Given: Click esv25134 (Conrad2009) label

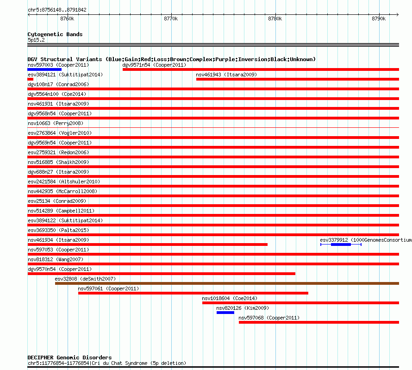Looking at the screenshot, I should [57, 201].
